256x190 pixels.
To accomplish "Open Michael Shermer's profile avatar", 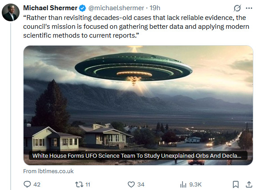I will tap(11, 12).
